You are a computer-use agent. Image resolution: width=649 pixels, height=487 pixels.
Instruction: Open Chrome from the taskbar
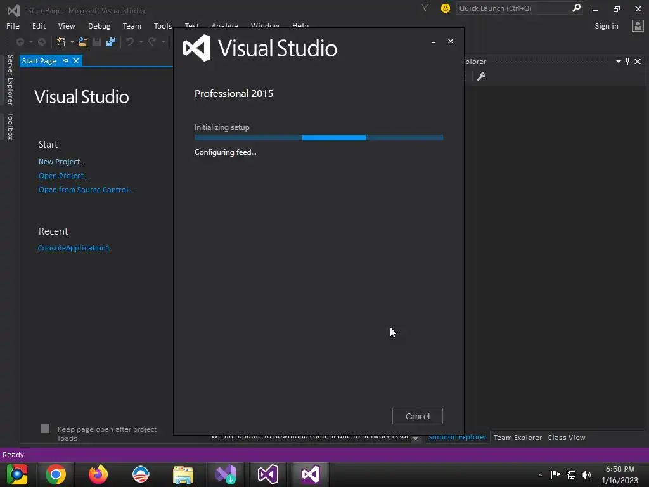(x=56, y=474)
